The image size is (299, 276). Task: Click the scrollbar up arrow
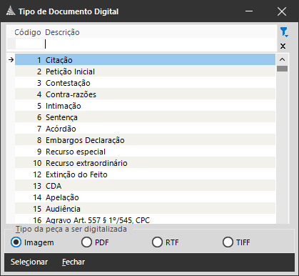coord(283,59)
